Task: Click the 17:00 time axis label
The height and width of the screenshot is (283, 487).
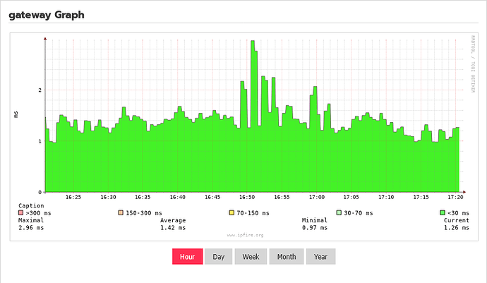Action: click(x=316, y=197)
